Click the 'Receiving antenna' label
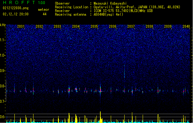The height and width of the screenshot is (123, 193). click(71, 14)
